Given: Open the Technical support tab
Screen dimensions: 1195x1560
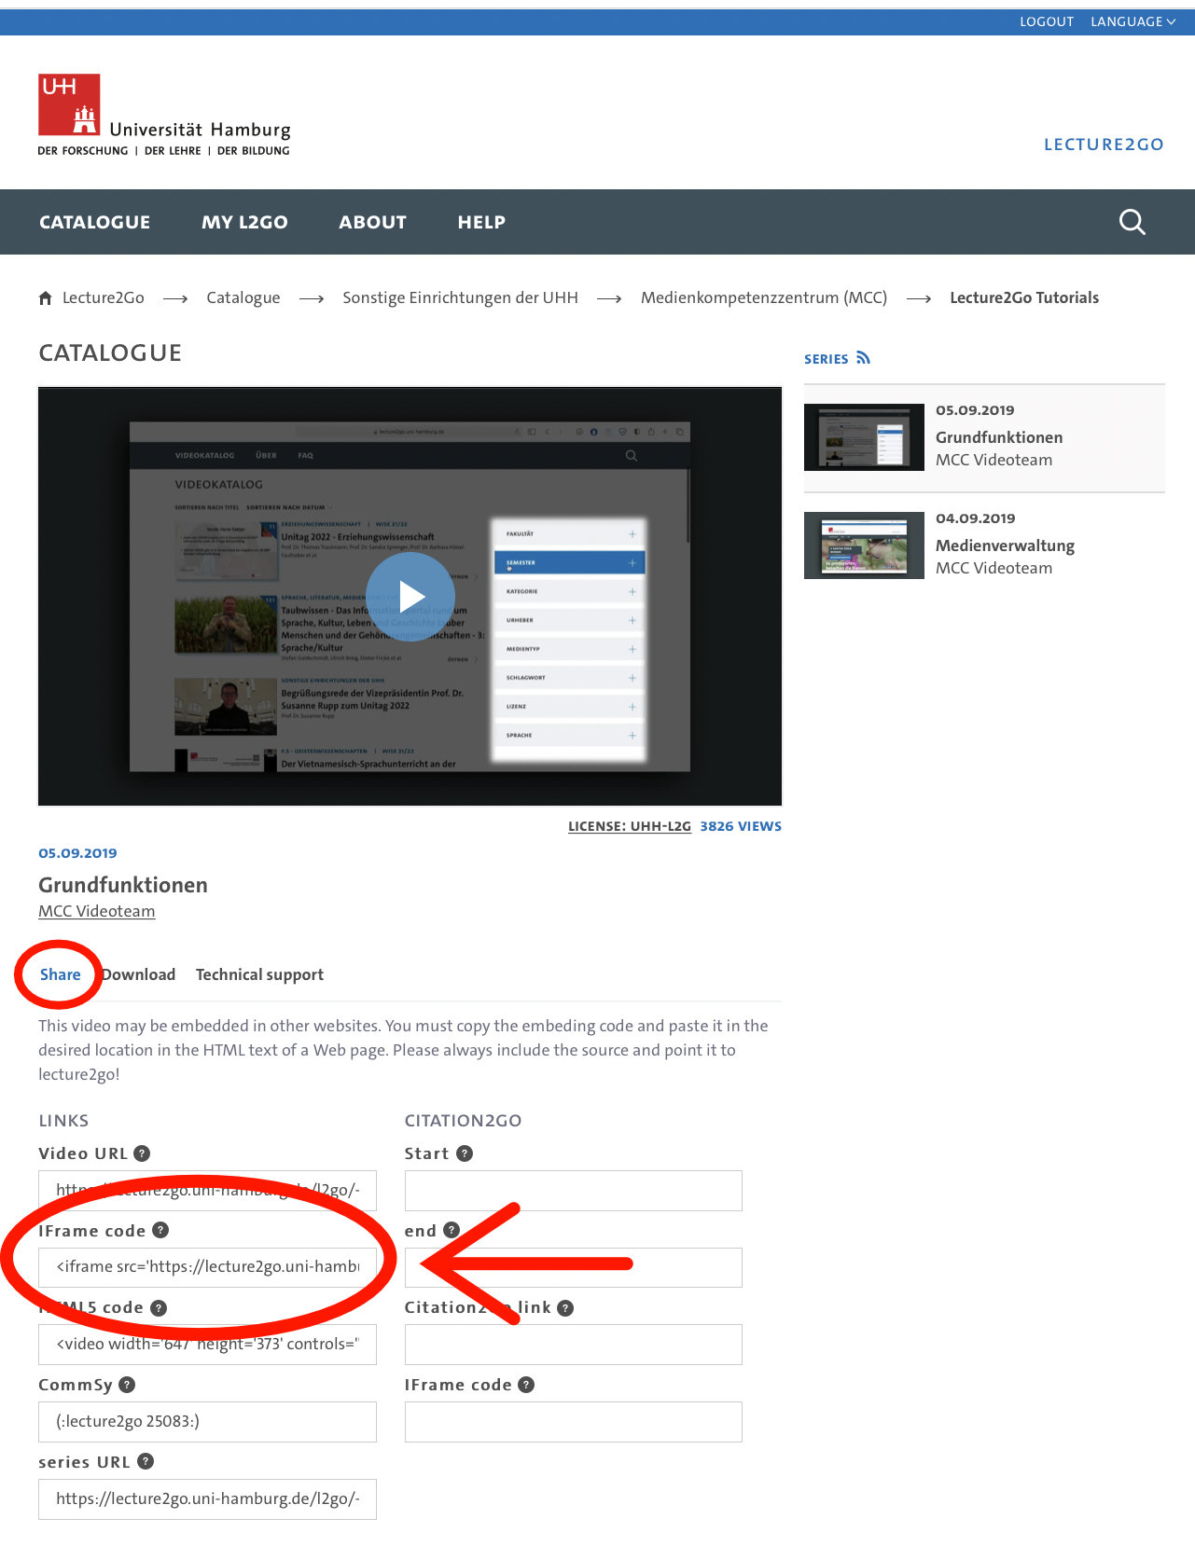Looking at the screenshot, I should tap(259, 974).
